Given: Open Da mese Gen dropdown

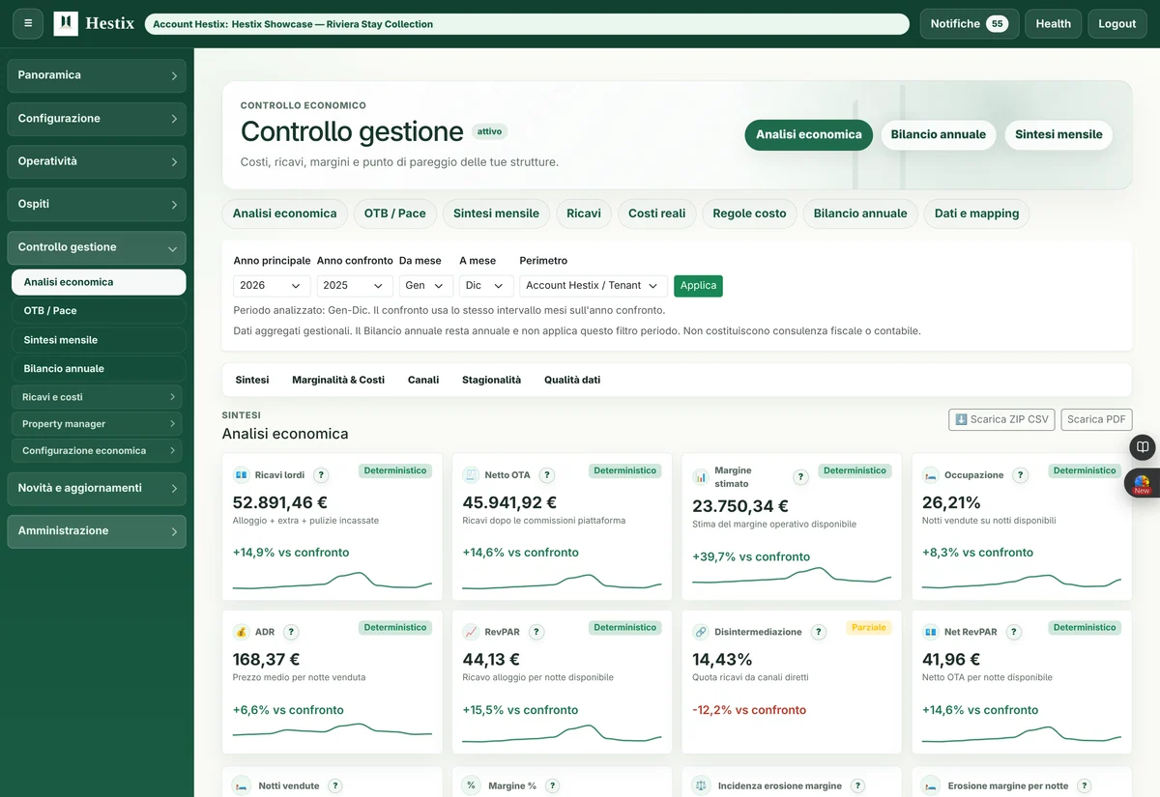Looking at the screenshot, I should coord(426,286).
